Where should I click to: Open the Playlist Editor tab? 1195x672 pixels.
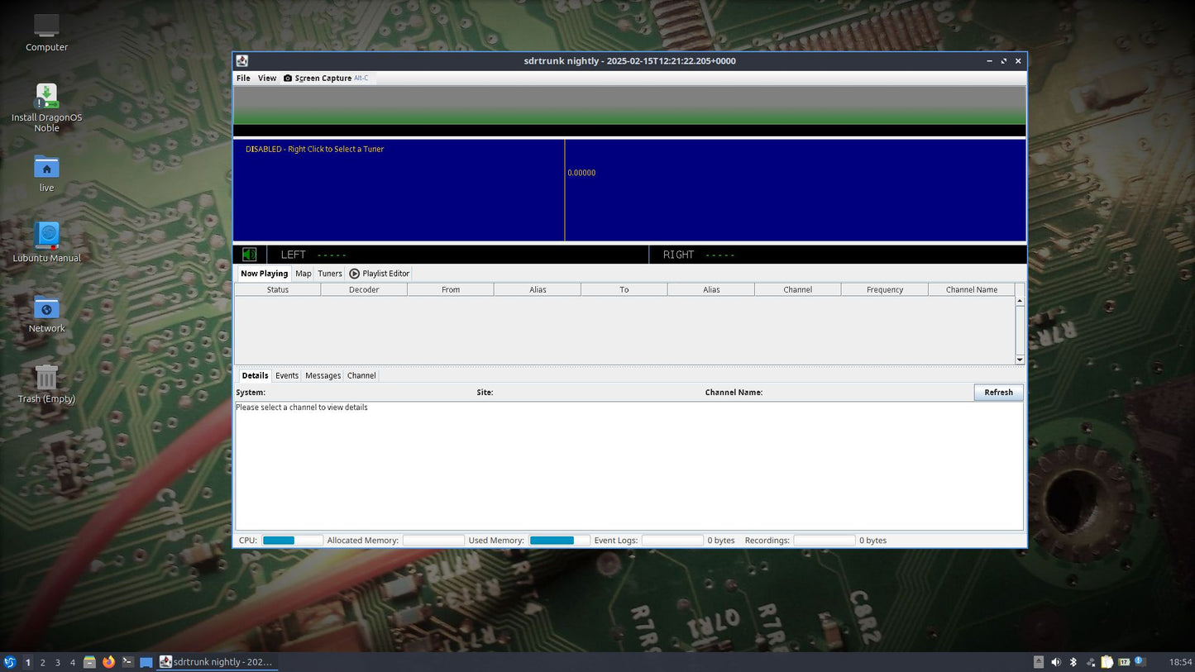click(x=379, y=274)
